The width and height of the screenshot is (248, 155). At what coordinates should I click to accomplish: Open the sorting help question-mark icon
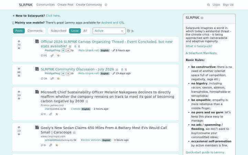click(128, 31)
